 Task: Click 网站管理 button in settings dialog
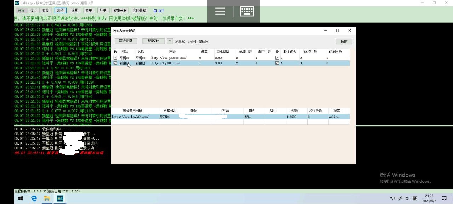tap(125, 41)
